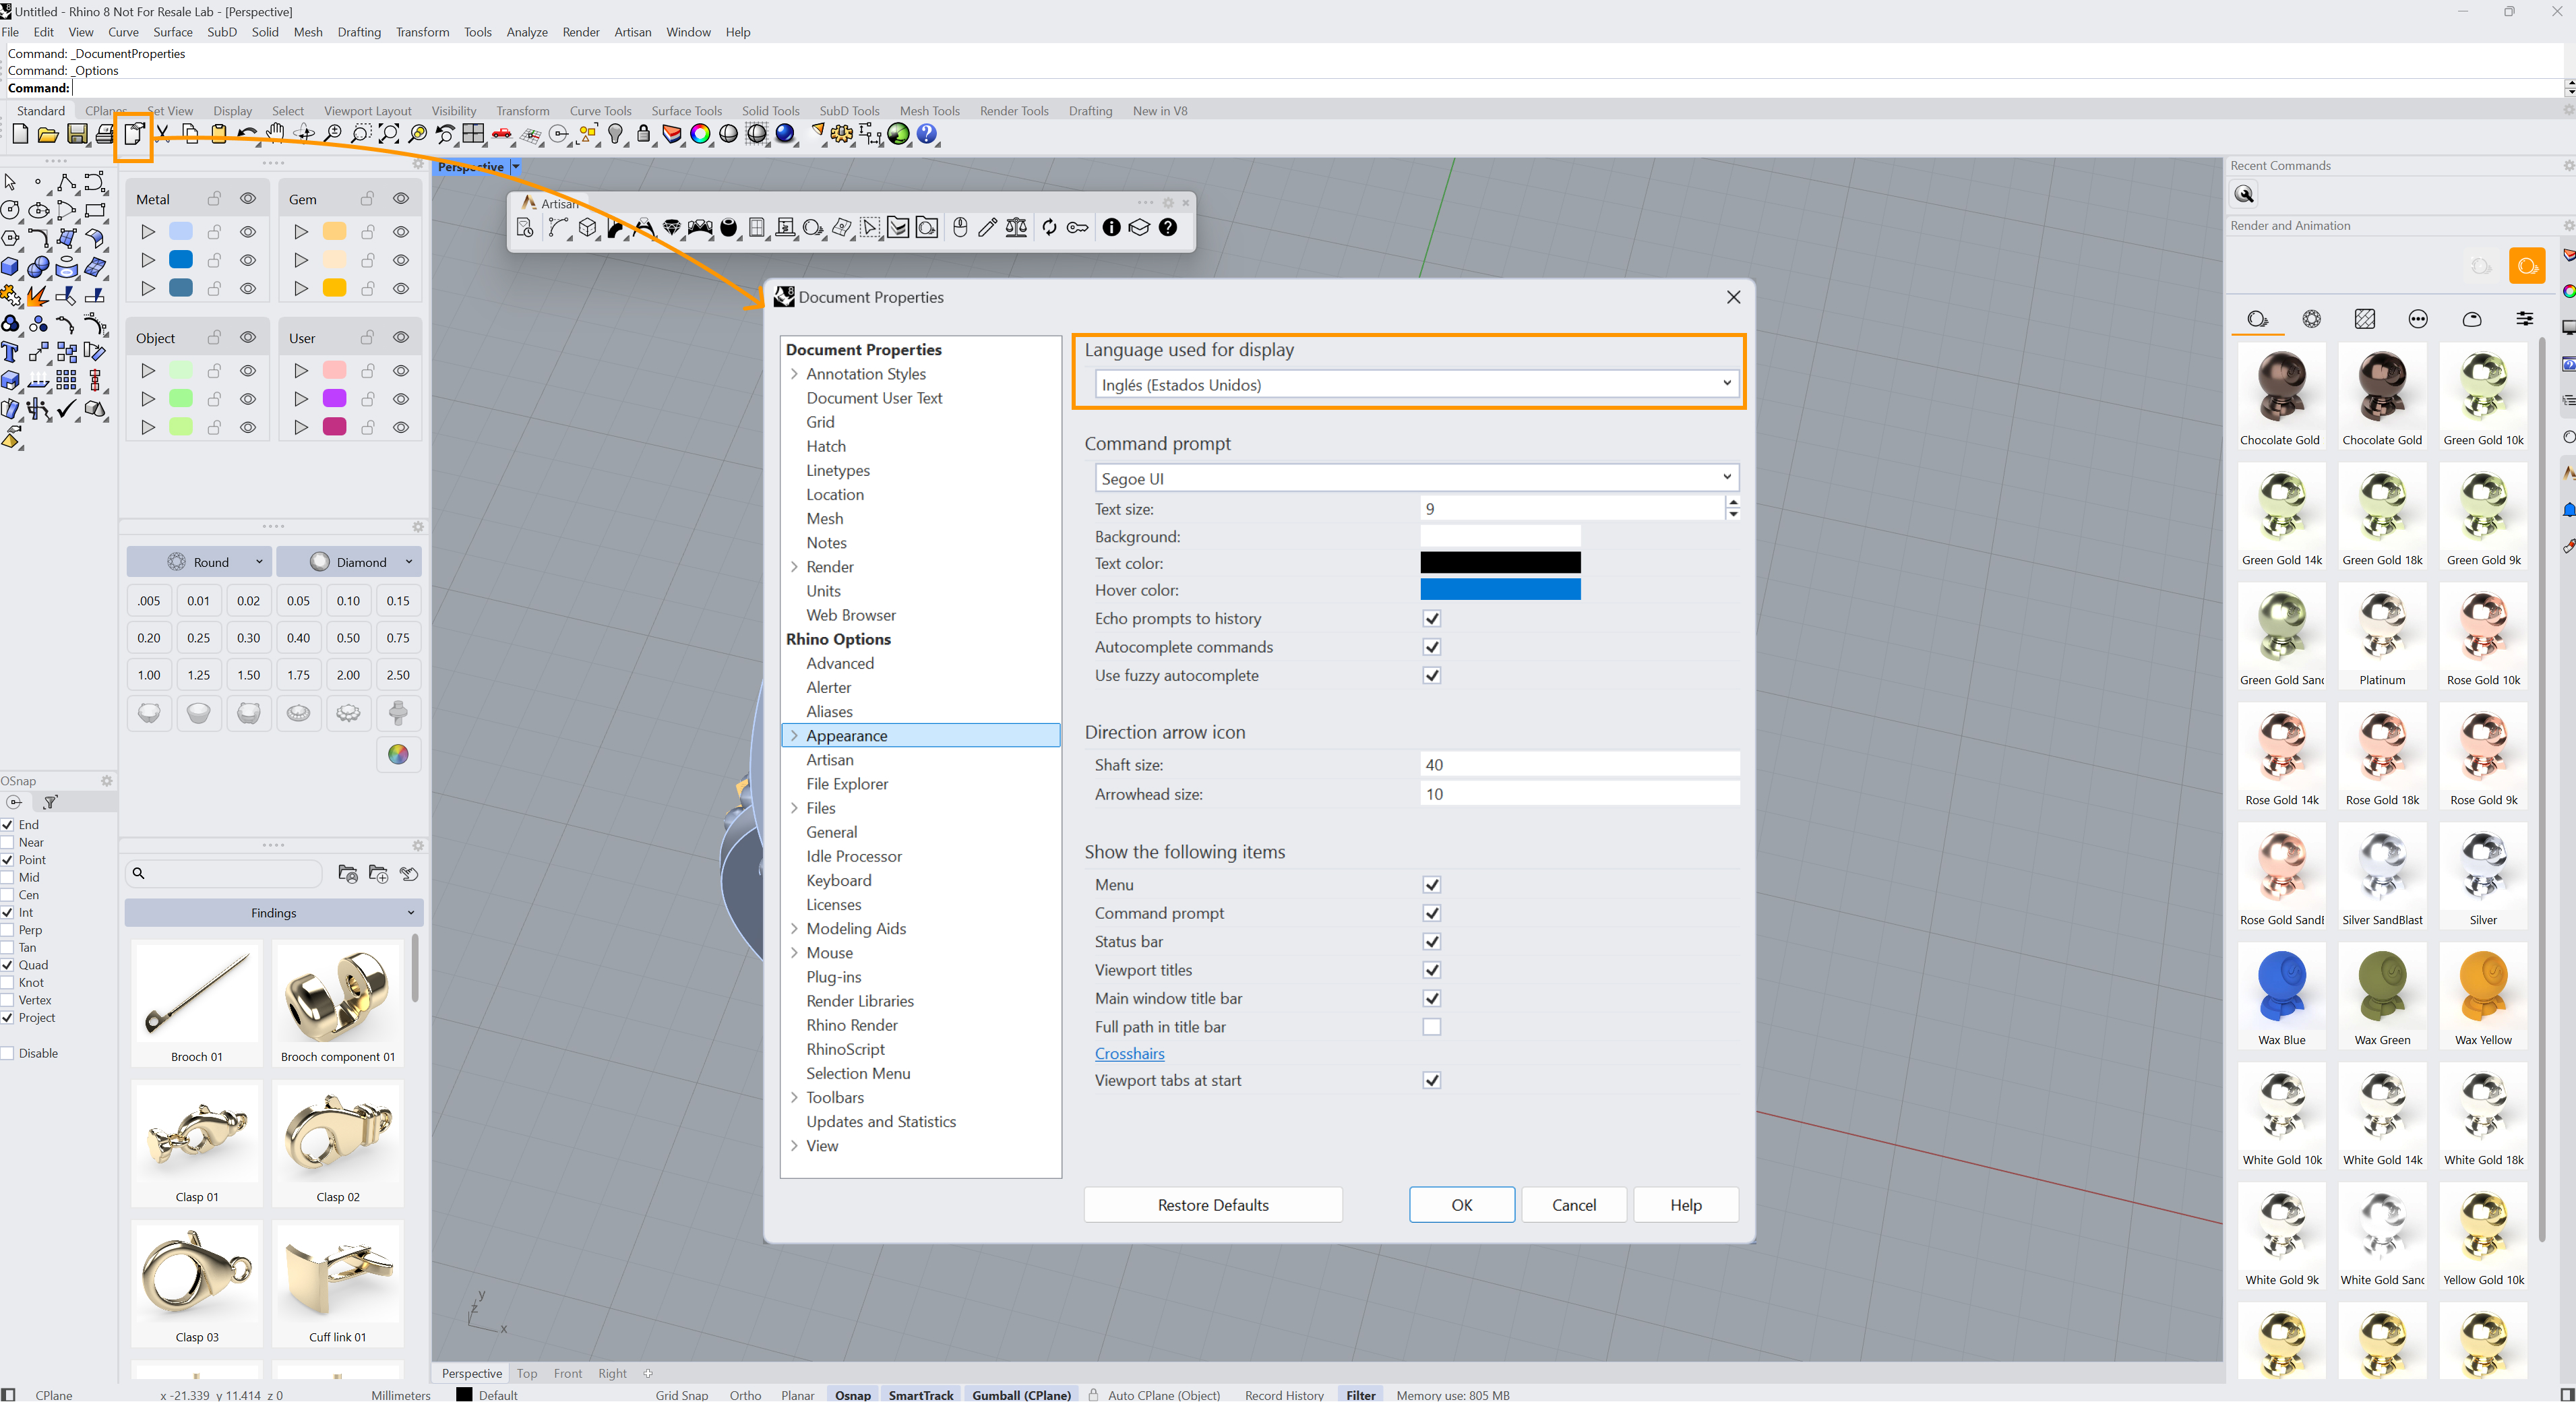Click the Zoom Extents icon
The width and height of the screenshot is (2576, 1402).
coord(389,134)
